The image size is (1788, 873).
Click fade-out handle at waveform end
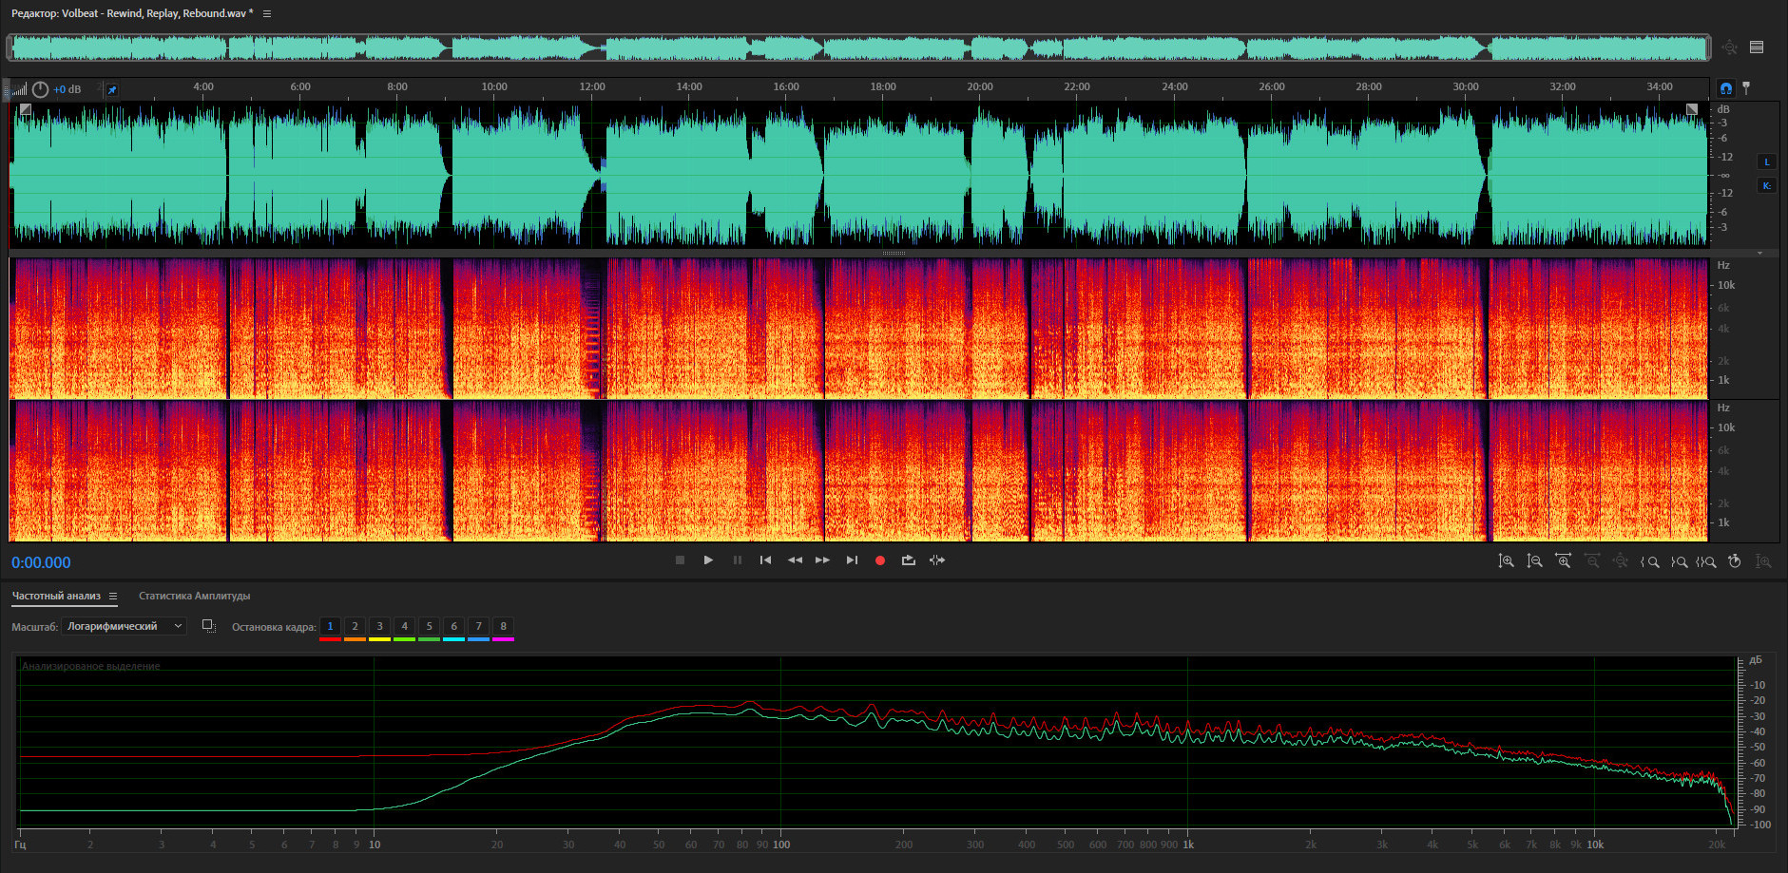click(x=1692, y=110)
